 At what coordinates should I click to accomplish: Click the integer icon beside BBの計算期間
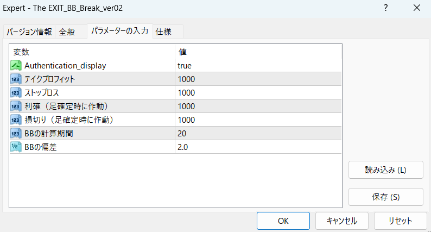tap(16, 133)
